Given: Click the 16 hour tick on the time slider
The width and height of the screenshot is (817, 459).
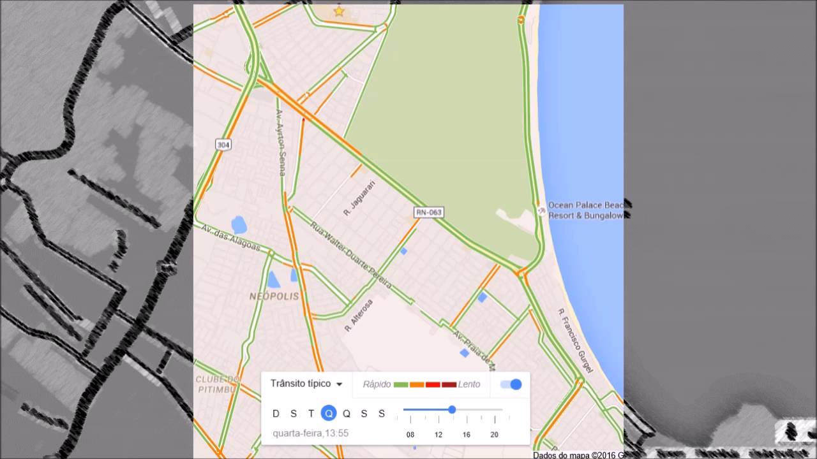Looking at the screenshot, I should pos(467,419).
